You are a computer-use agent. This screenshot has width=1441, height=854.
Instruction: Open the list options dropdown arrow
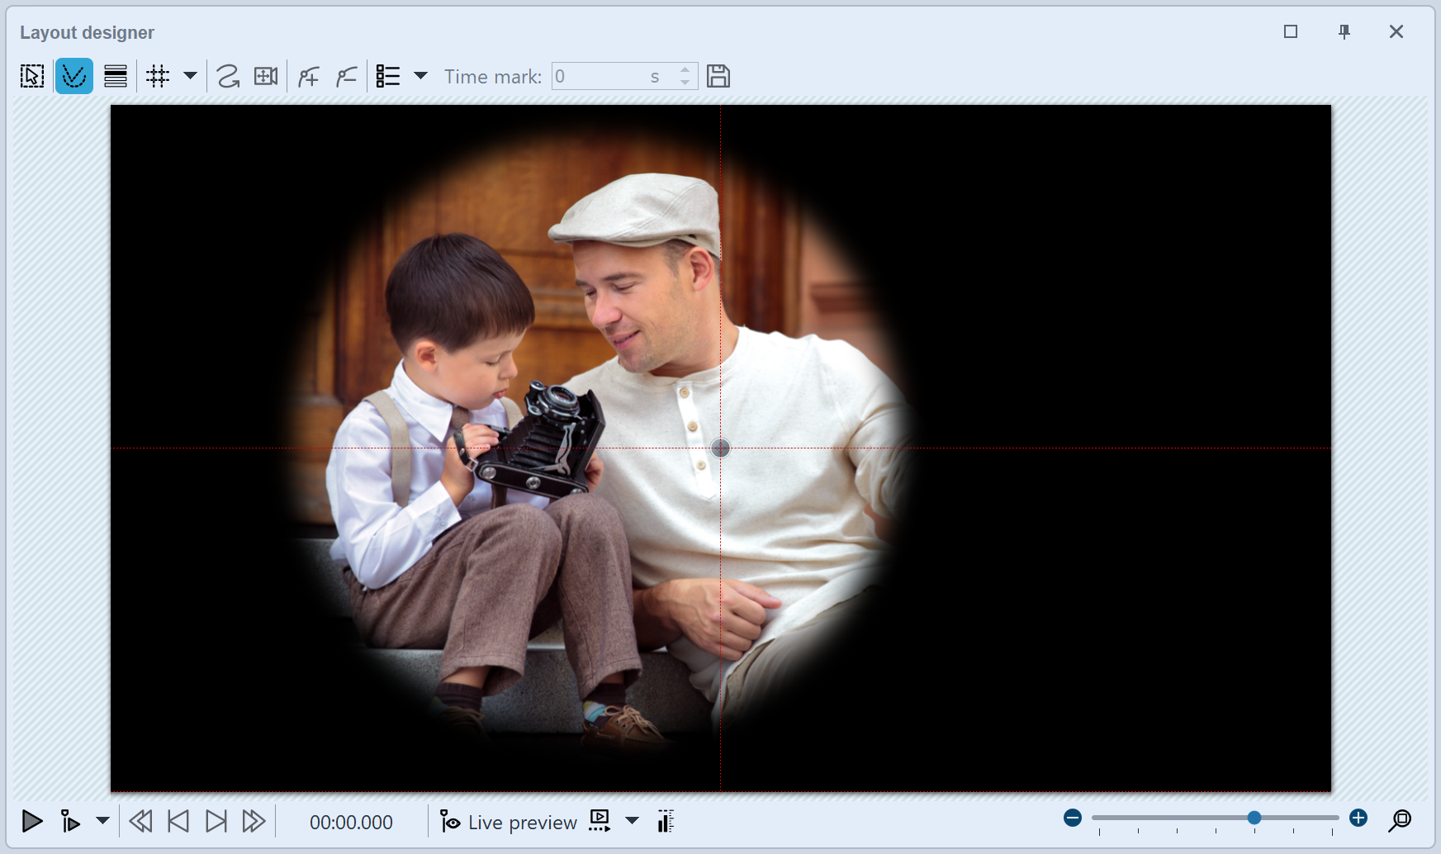[x=420, y=76]
